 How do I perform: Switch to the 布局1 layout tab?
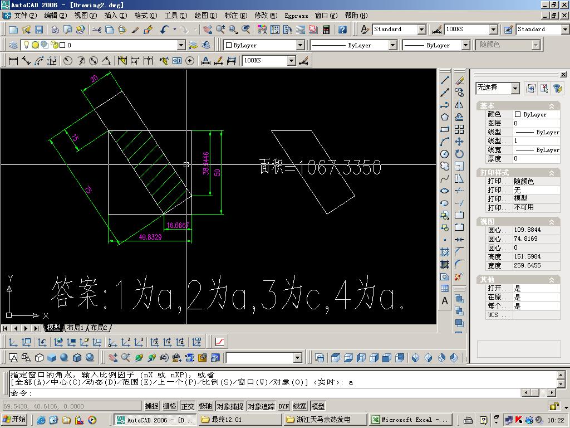tap(75, 328)
